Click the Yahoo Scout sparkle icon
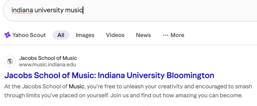This screenshot has height=106, width=257. tap(8, 35)
